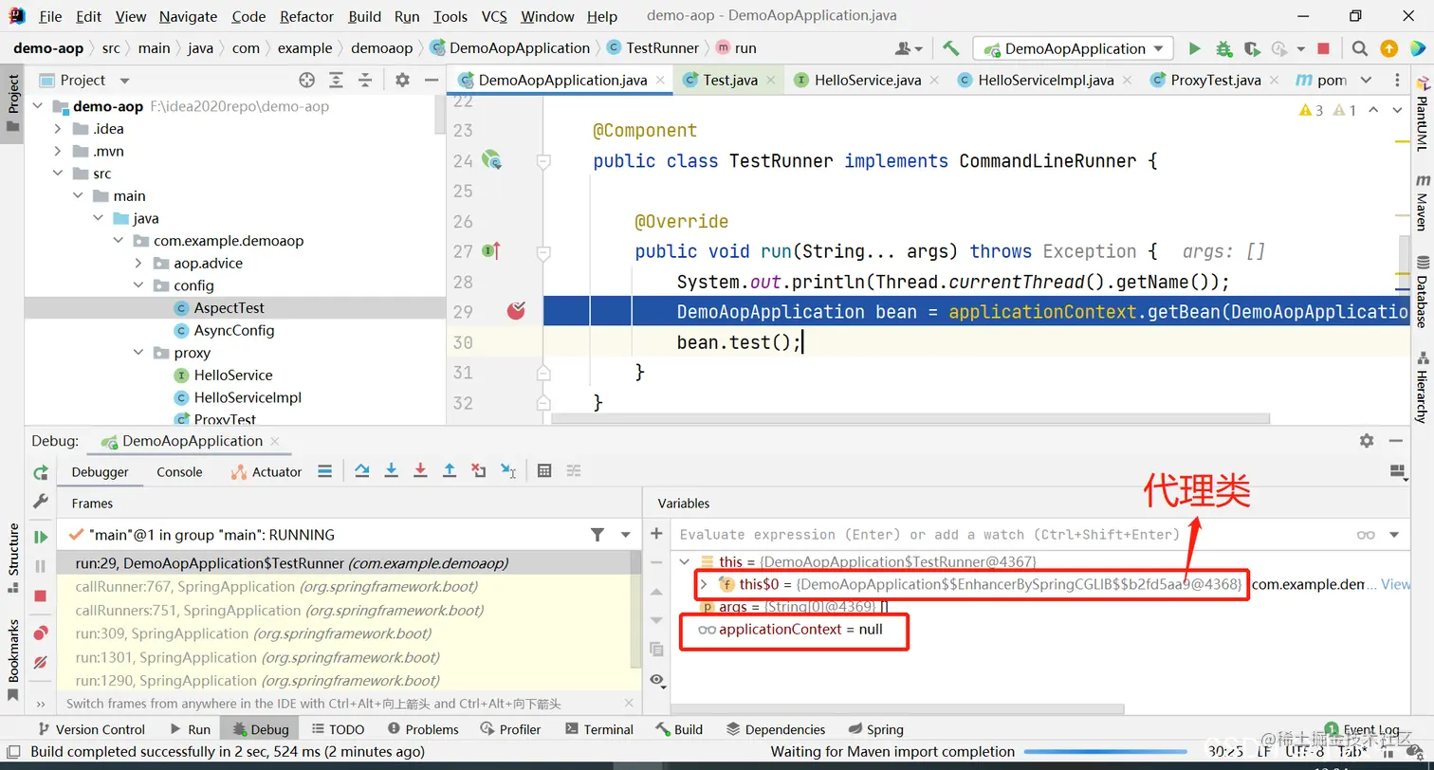The height and width of the screenshot is (770, 1434).
Task: Open the Maven side panel
Action: tap(1422, 202)
